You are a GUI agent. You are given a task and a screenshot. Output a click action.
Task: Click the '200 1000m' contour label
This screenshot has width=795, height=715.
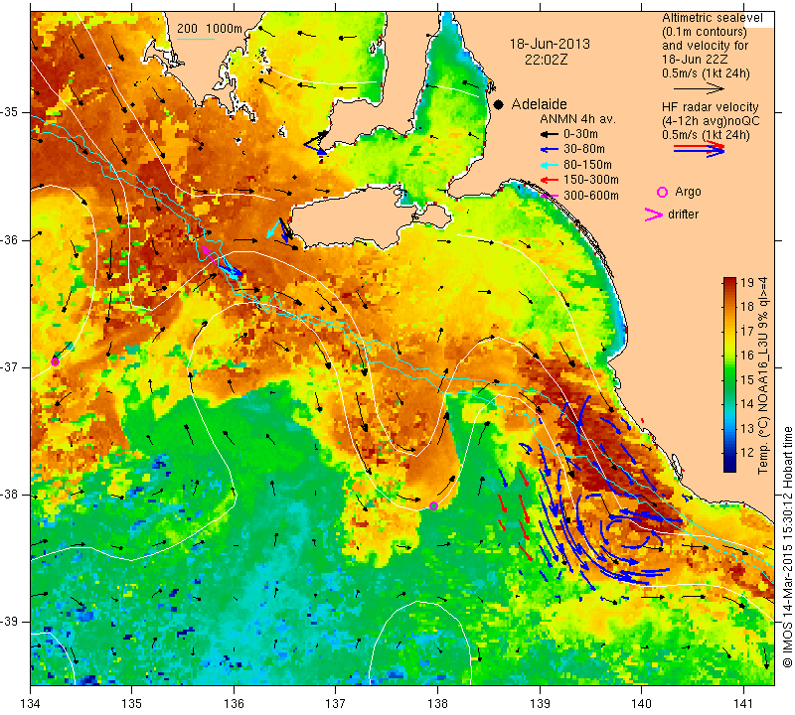pyautogui.click(x=210, y=29)
